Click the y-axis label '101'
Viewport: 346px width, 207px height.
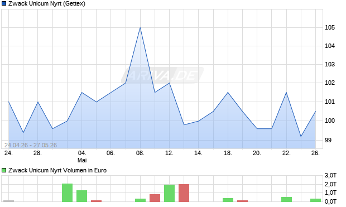(x=330, y=102)
